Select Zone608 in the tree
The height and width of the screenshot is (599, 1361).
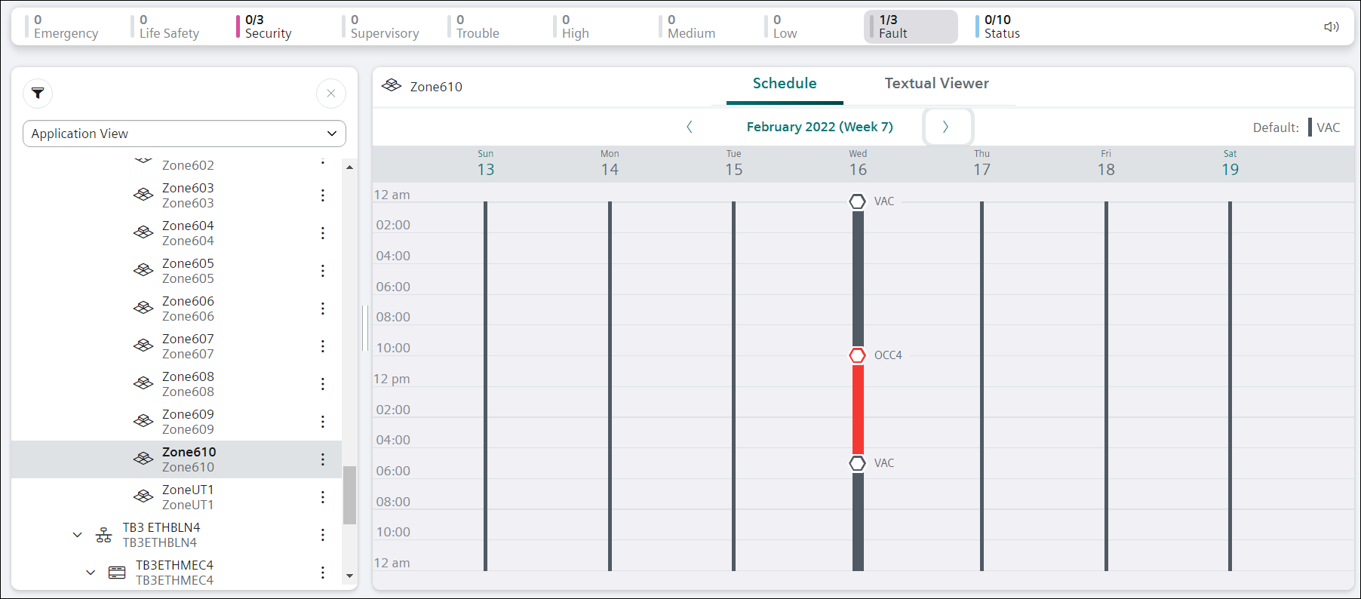(188, 384)
